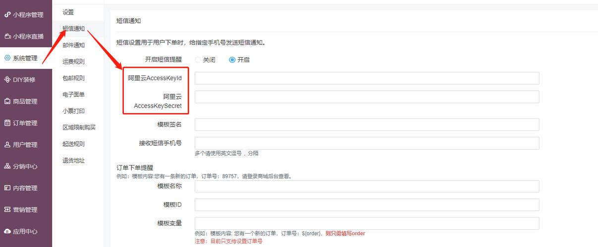Image resolution: width=598 pixels, height=247 pixels.
Task: Click the 分销中心 hierarchy icon
Action: (x=7, y=166)
